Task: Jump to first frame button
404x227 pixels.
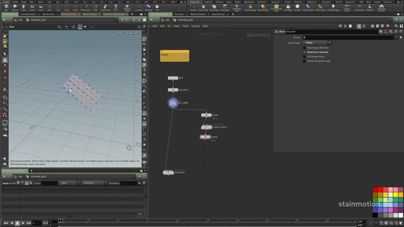Action: 6,223
